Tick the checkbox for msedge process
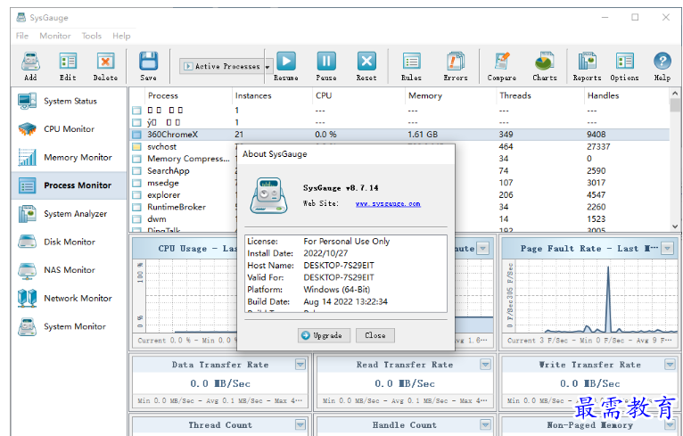Screen dimensions: 683x436 [136, 183]
